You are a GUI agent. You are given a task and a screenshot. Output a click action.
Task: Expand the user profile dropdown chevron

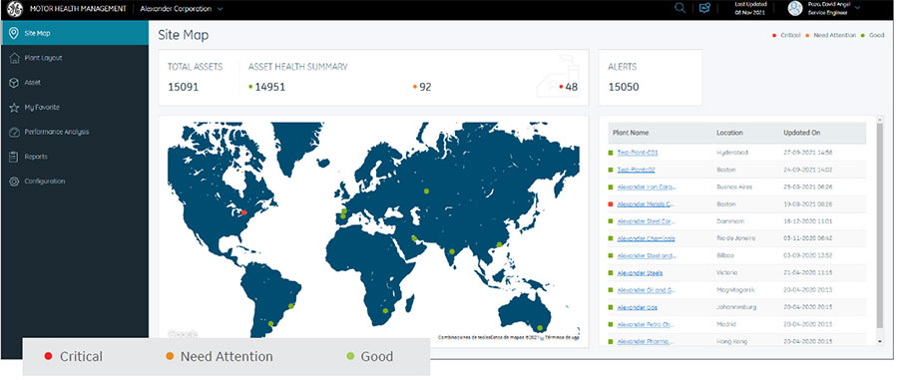click(857, 8)
